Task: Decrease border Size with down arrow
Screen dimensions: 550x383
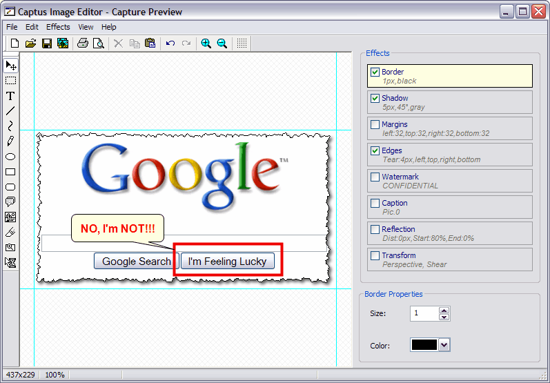Action: click(444, 317)
